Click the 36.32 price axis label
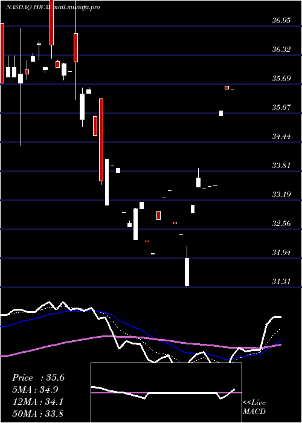 [x=281, y=50]
